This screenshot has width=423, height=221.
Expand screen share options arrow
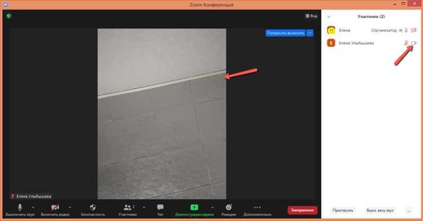point(212,208)
